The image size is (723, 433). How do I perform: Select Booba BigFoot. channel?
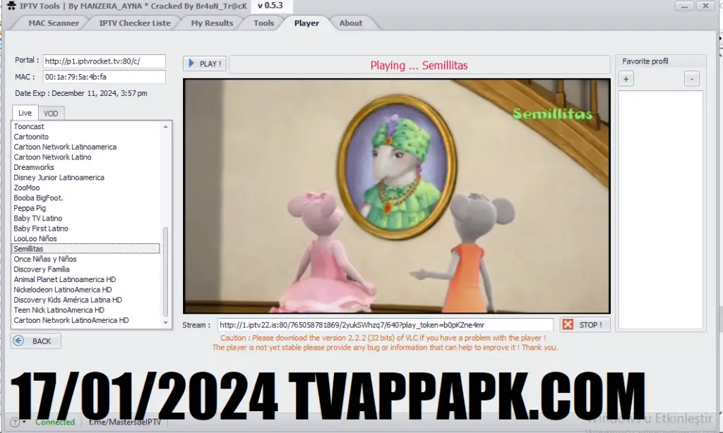click(x=85, y=198)
